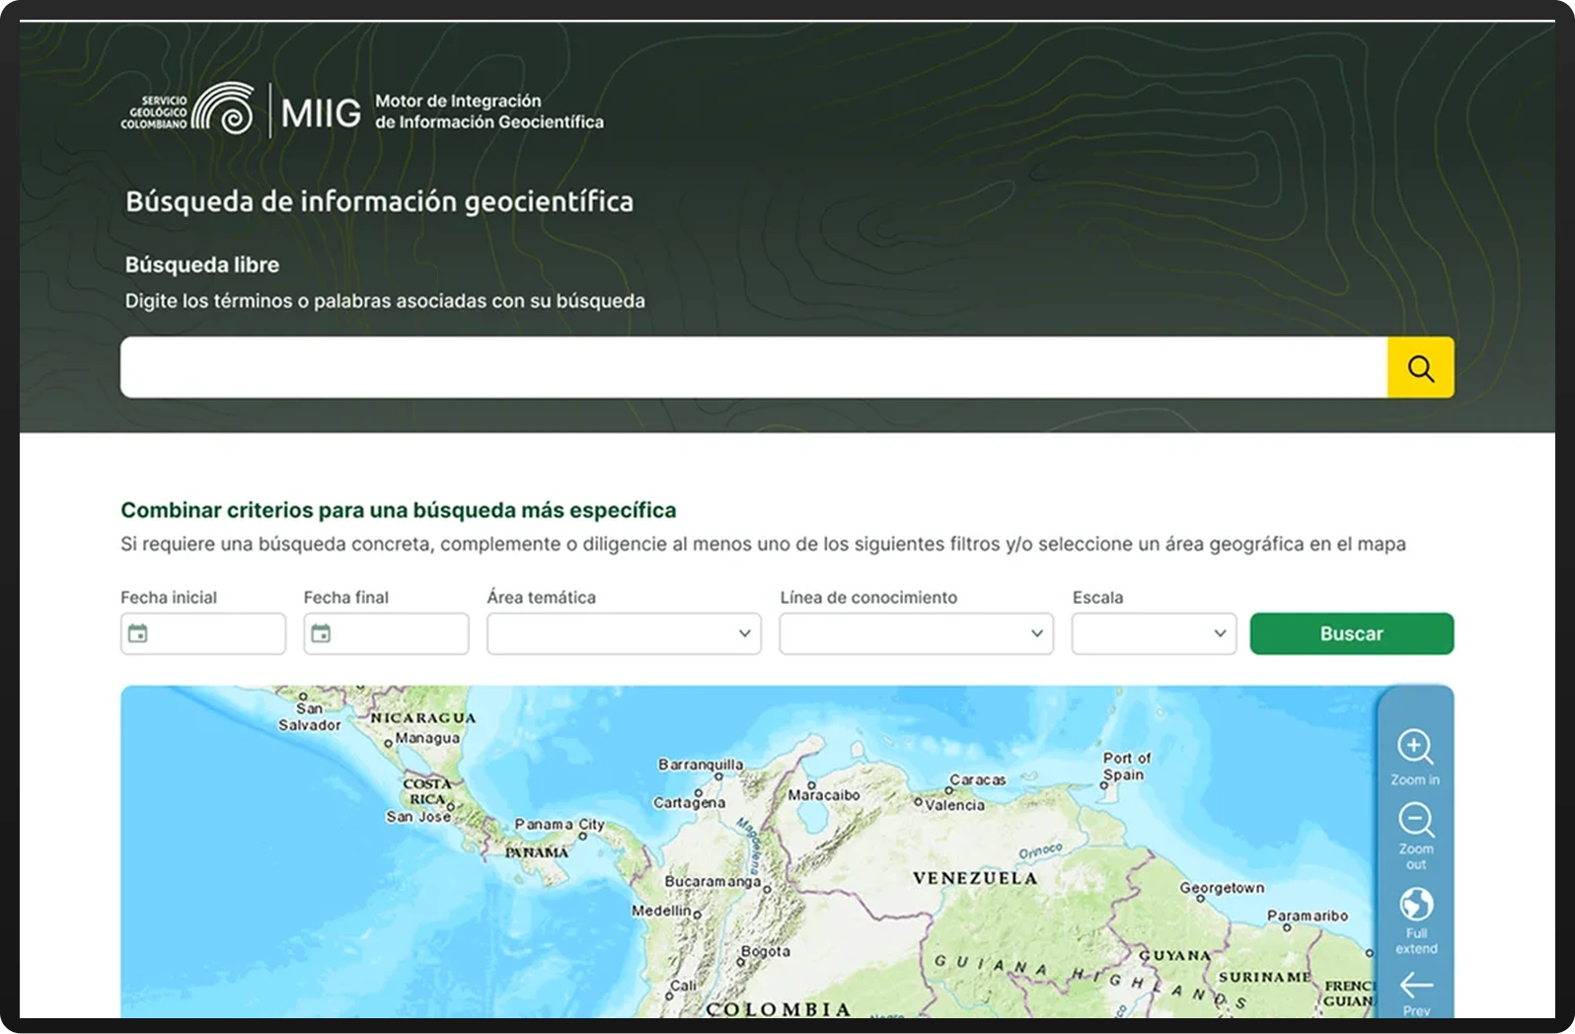Click Maracaibo on the map
1575x1034 pixels.
click(x=824, y=795)
